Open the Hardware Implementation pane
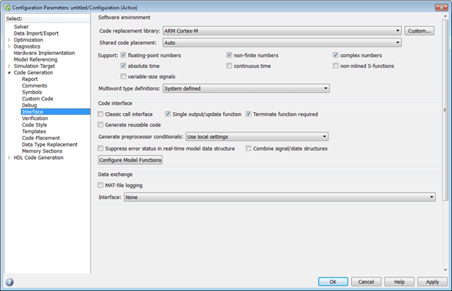The width and height of the screenshot is (452, 291). tap(43, 53)
